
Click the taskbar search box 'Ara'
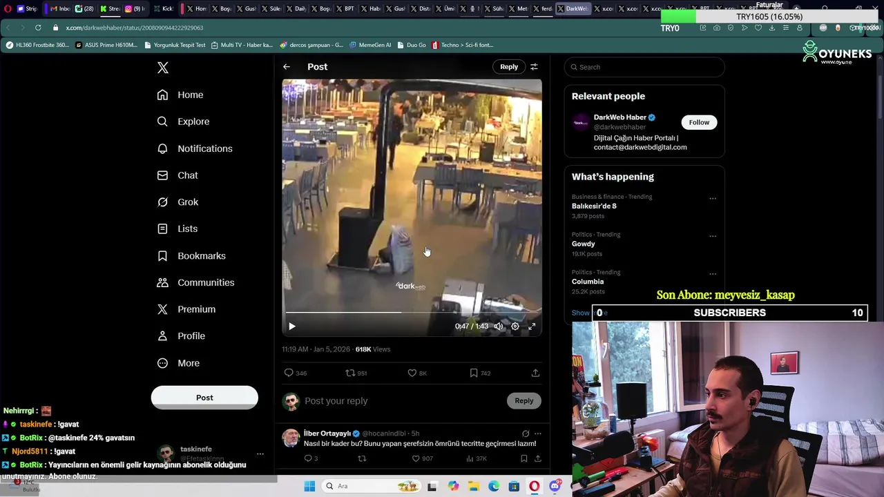(x=372, y=486)
